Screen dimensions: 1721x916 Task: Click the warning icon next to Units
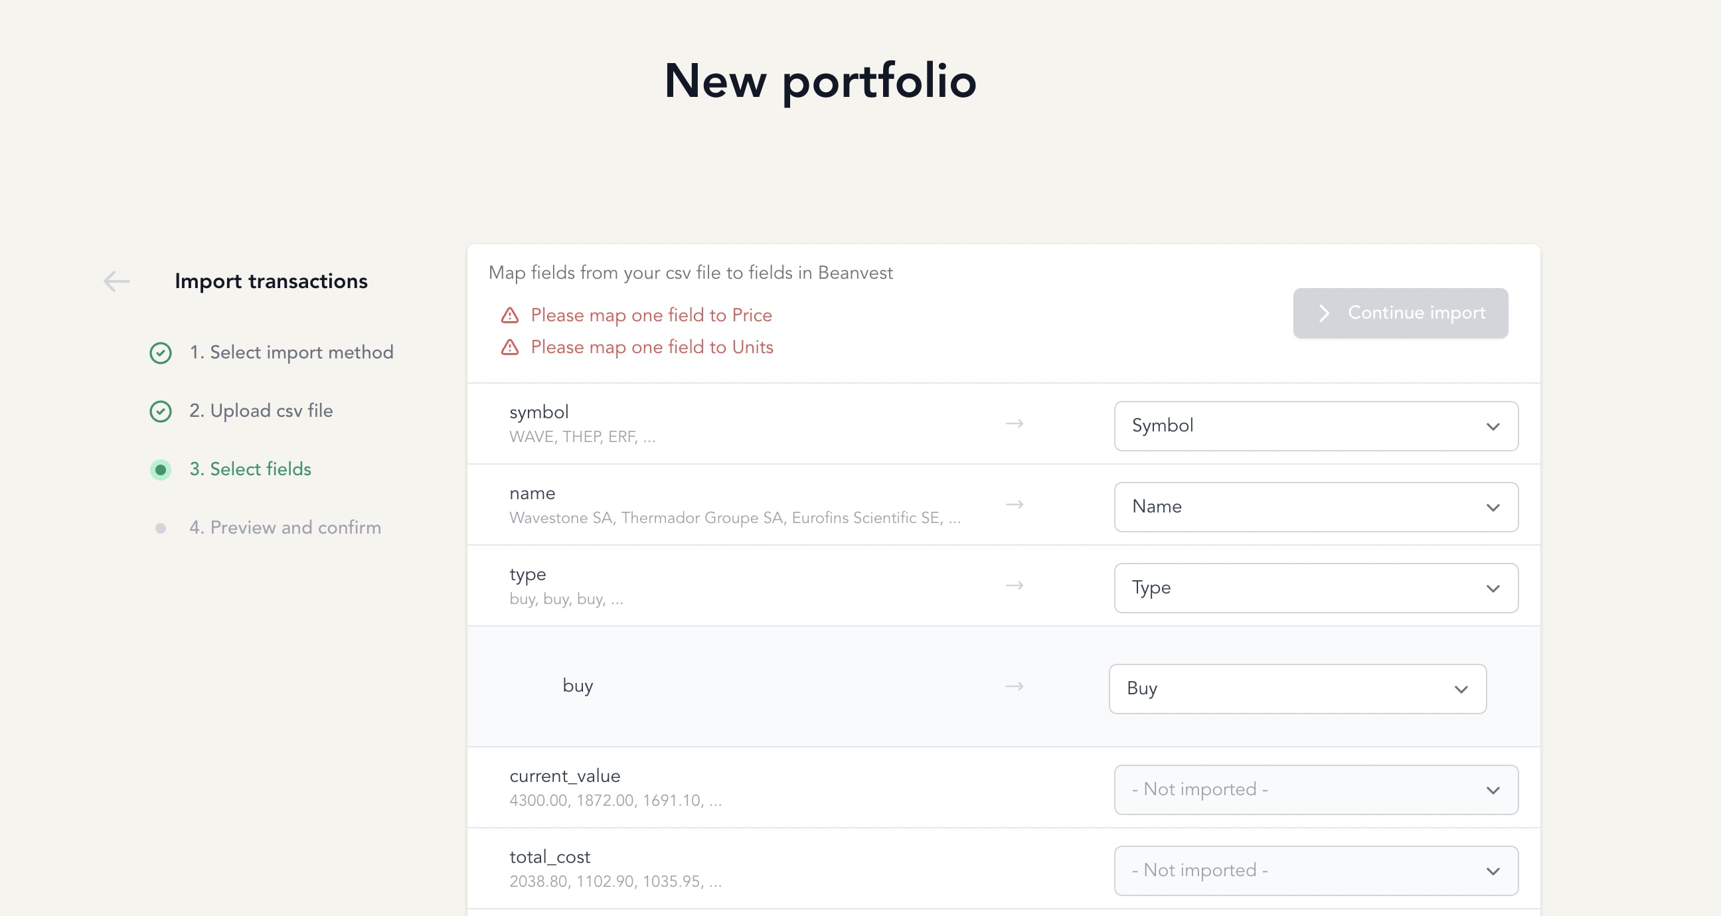[x=509, y=347]
